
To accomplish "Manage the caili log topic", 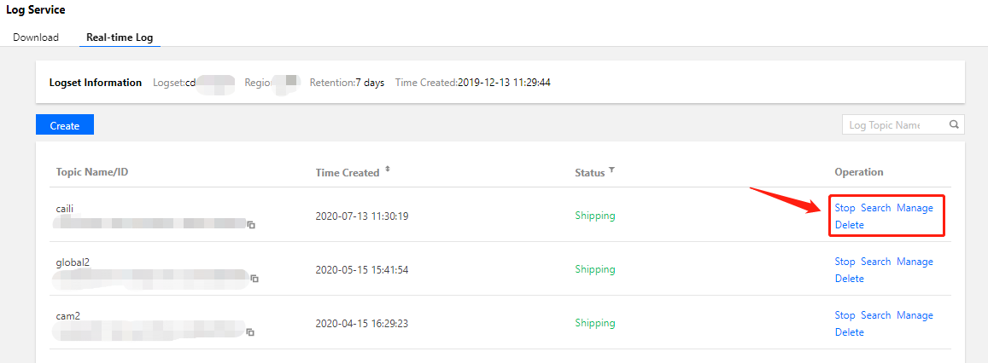I will (x=915, y=208).
